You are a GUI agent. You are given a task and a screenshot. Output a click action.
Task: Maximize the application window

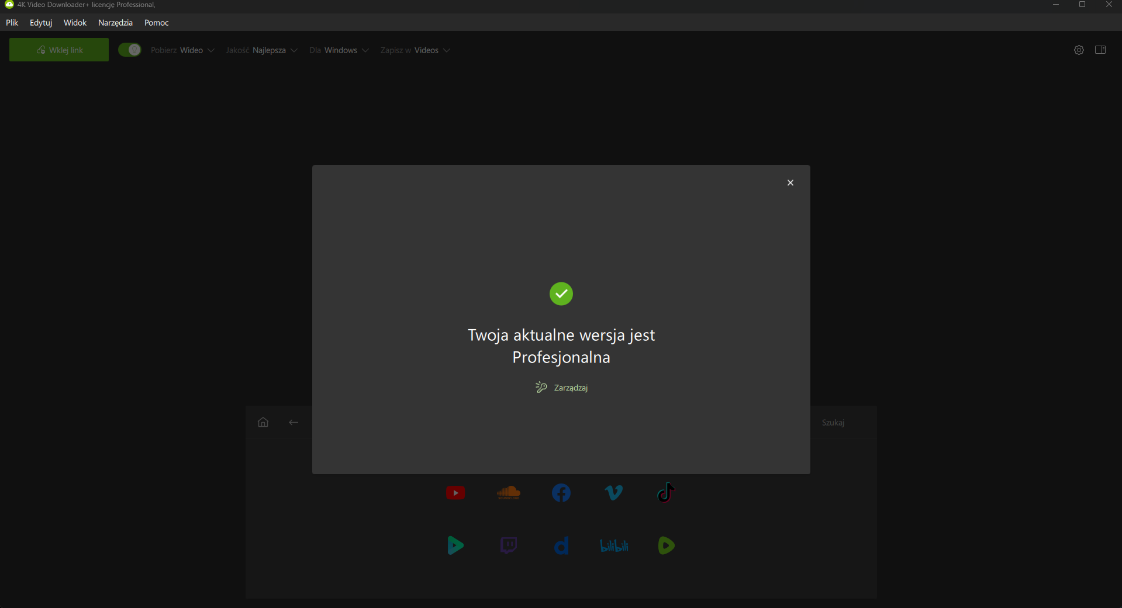[1082, 5]
